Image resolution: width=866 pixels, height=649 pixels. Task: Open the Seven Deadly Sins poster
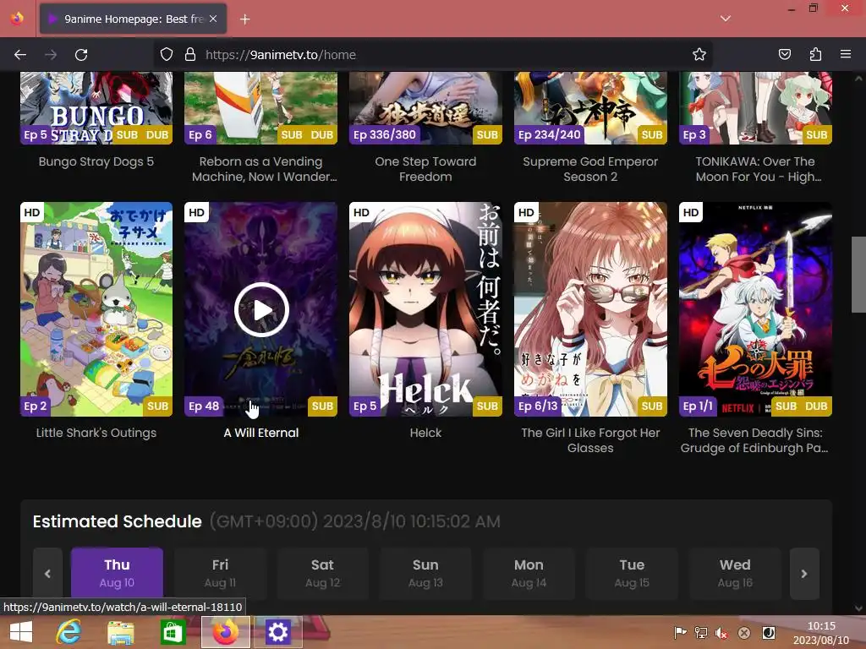pyautogui.click(x=755, y=309)
